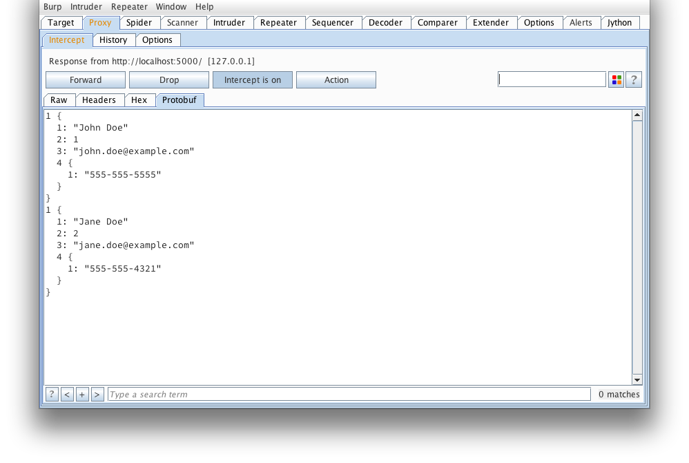Switch to the Jython tab
The height and width of the screenshot is (463, 689).
coord(619,23)
